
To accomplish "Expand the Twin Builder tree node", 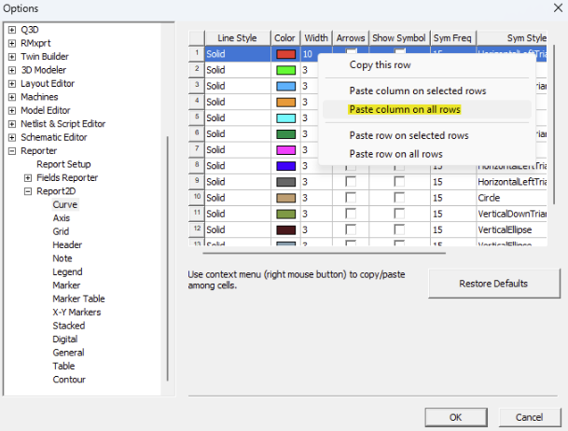I will [12, 56].
